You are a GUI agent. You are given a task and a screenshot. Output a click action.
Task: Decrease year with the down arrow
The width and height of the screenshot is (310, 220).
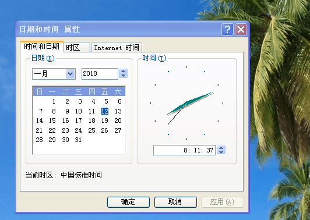(x=124, y=76)
